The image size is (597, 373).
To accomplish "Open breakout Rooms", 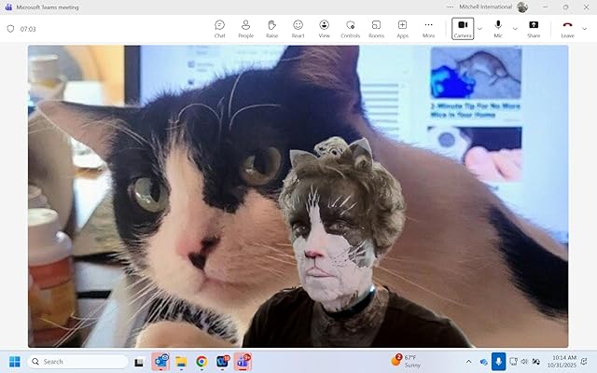I will pyautogui.click(x=376, y=28).
